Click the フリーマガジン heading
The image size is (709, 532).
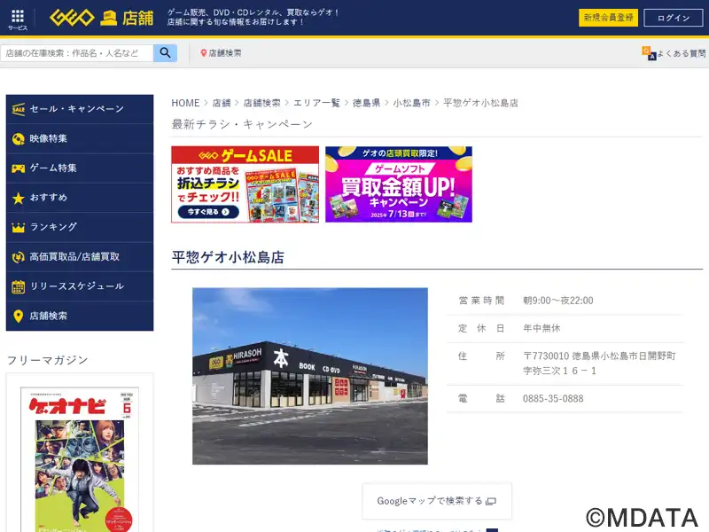pos(48,360)
